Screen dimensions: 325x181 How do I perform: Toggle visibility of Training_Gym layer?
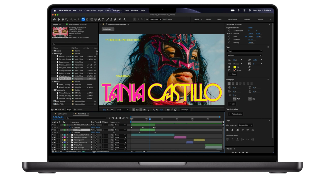[53, 140]
